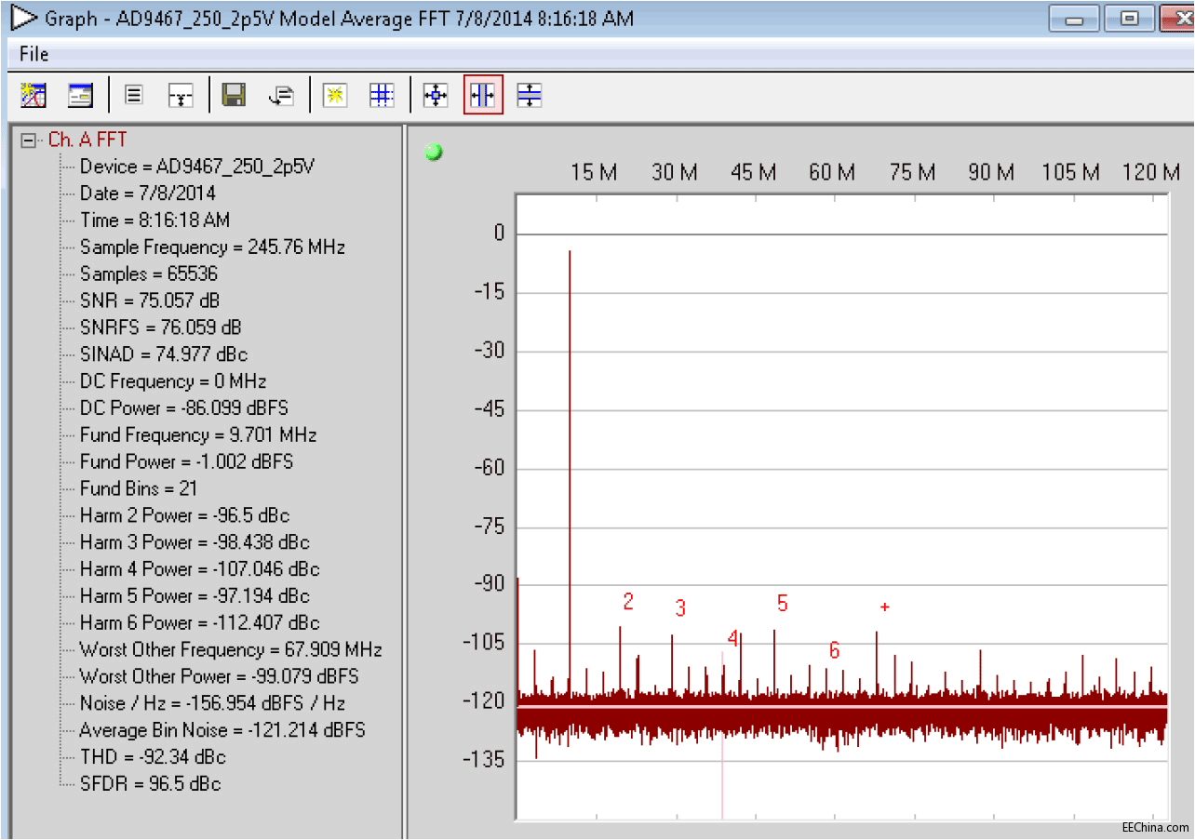Click harmonic marker 3 on the plot
1195x840 pixels.
click(x=681, y=608)
